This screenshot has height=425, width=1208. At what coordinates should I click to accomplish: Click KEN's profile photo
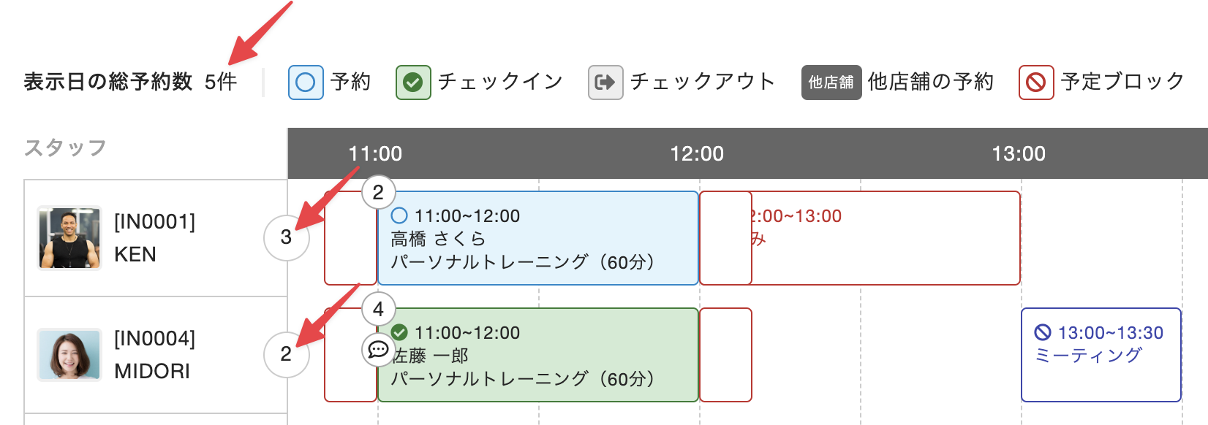pos(69,238)
